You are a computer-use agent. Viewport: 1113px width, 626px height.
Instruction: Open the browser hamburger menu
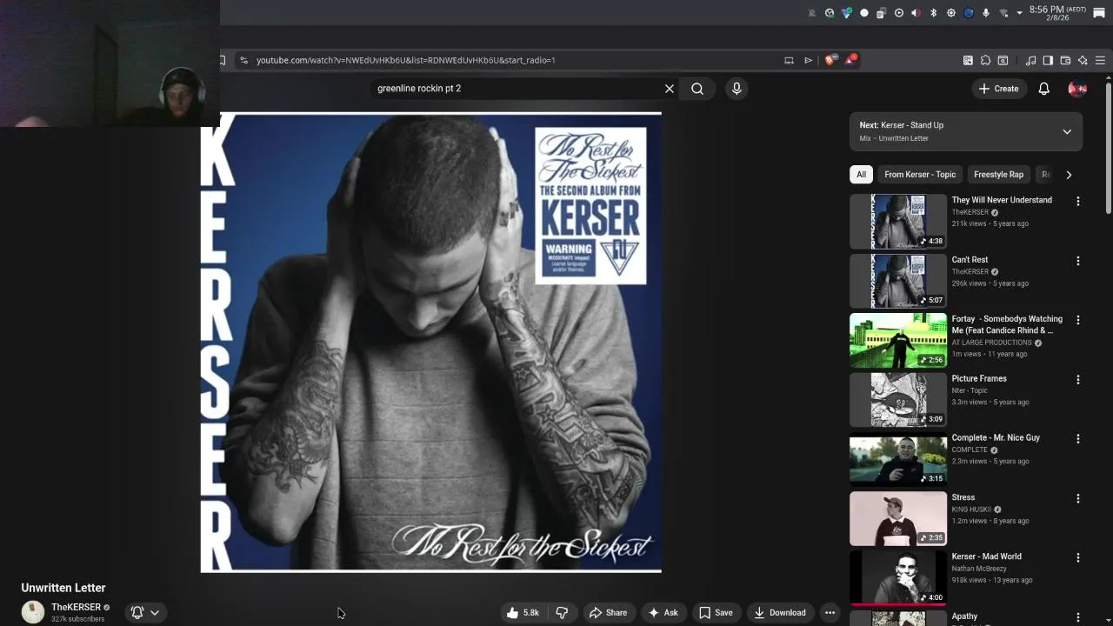click(x=1100, y=60)
